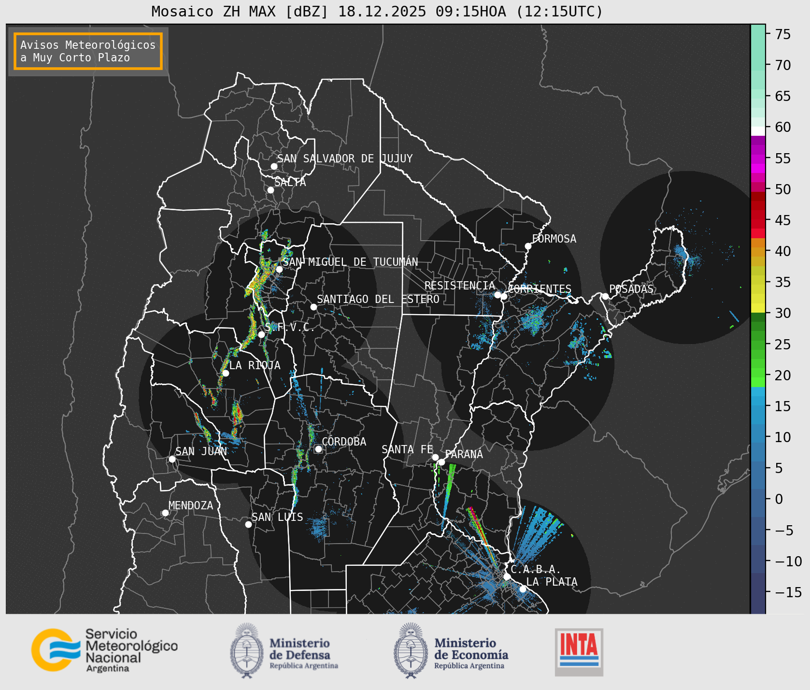The height and width of the screenshot is (690, 810).
Task: Click the 0 value on the scale
Action: pyautogui.click(x=779, y=499)
